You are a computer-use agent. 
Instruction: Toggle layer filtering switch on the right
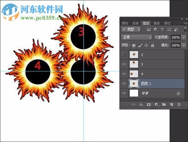[185, 29]
